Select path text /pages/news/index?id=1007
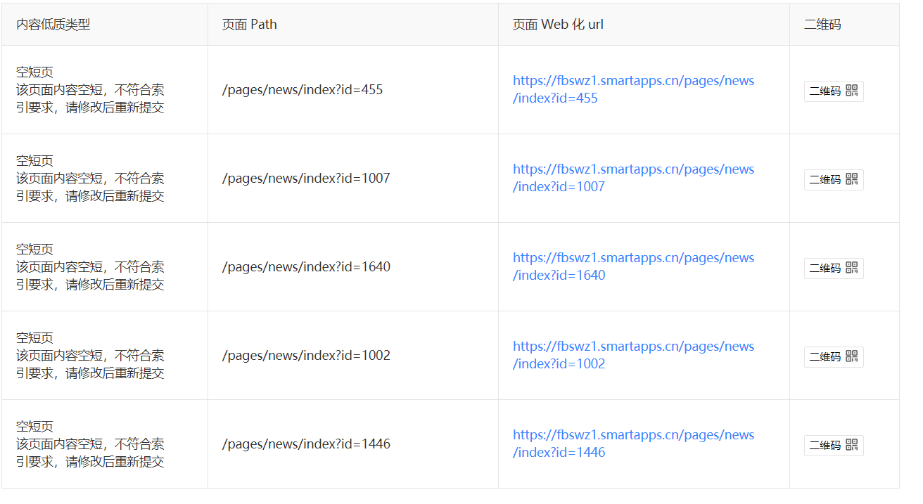Image resolution: width=923 pixels, height=504 pixels. click(x=306, y=179)
